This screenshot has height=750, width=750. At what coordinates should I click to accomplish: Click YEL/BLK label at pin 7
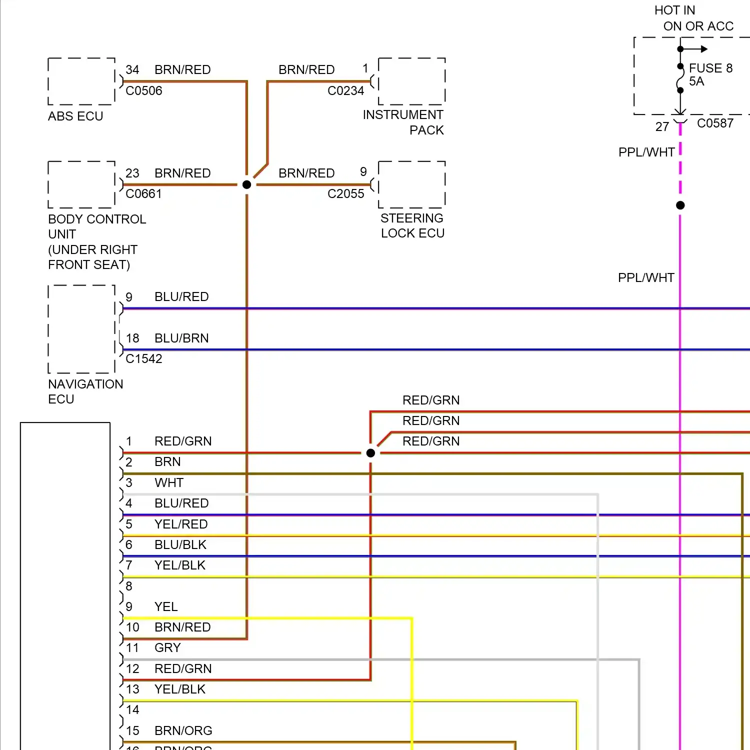[x=180, y=565]
